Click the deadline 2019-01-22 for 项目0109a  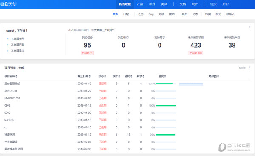tap(84, 91)
